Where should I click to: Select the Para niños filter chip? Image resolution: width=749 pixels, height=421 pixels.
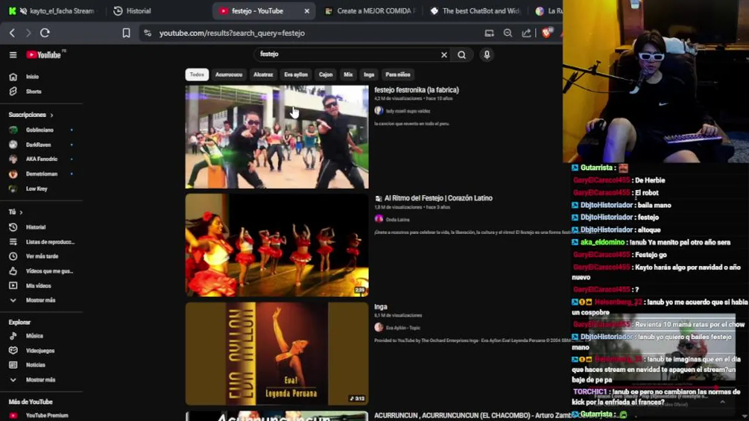tap(398, 75)
